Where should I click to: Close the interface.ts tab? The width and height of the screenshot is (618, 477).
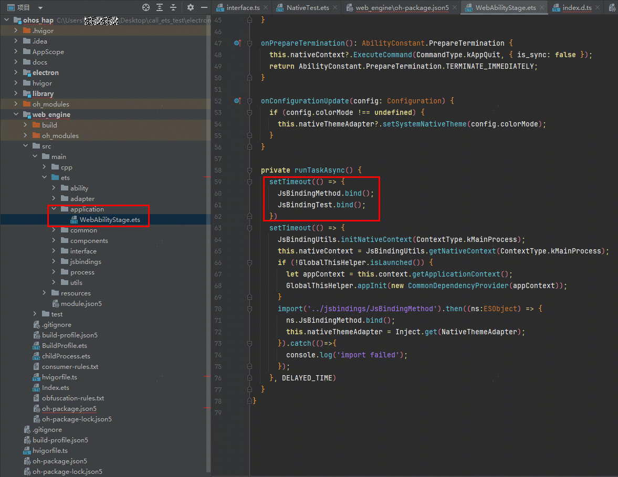(266, 7)
